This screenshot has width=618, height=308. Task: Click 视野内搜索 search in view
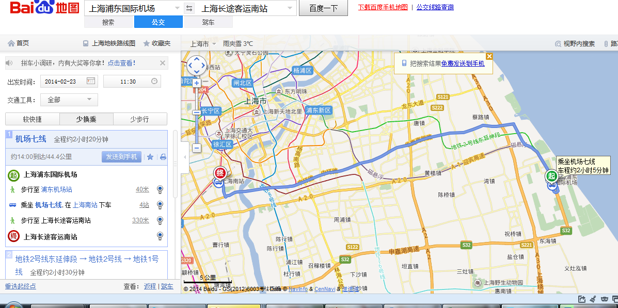575,44
